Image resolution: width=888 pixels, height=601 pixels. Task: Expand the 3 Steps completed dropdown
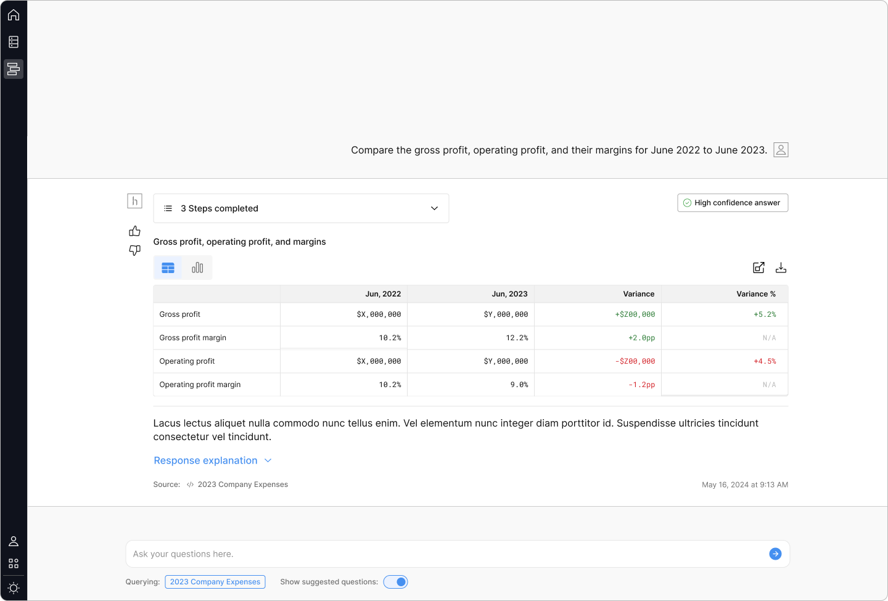[x=301, y=208]
